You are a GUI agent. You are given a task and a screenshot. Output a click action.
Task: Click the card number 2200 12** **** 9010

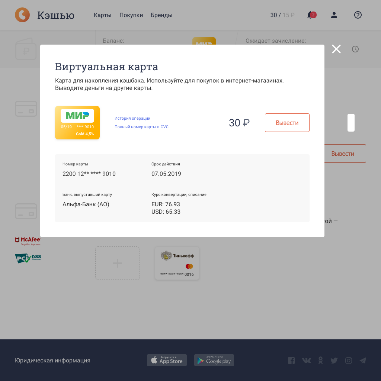89,174
